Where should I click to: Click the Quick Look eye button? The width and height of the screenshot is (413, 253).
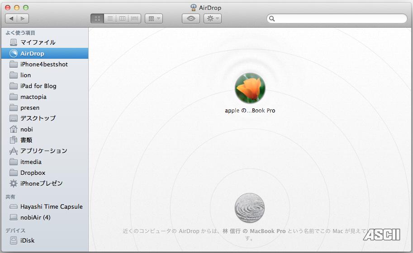[x=191, y=19]
